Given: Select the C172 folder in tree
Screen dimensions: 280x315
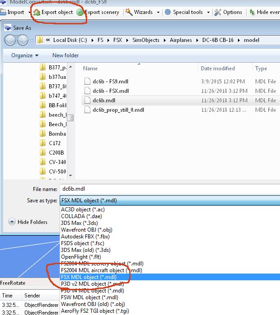Looking at the screenshot, I should [50, 143].
